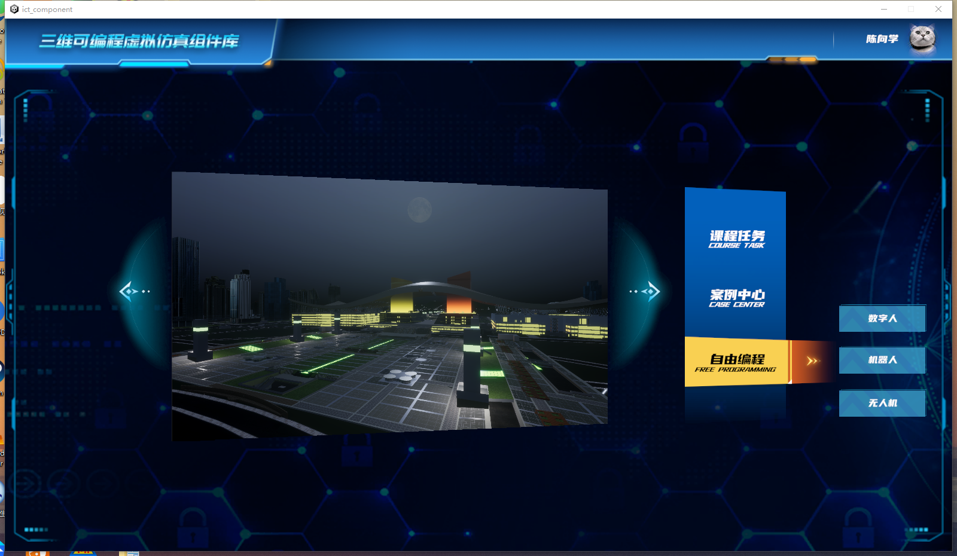
Task: Open the File Explorer icon in the taskbar
Action: click(130, 553)
